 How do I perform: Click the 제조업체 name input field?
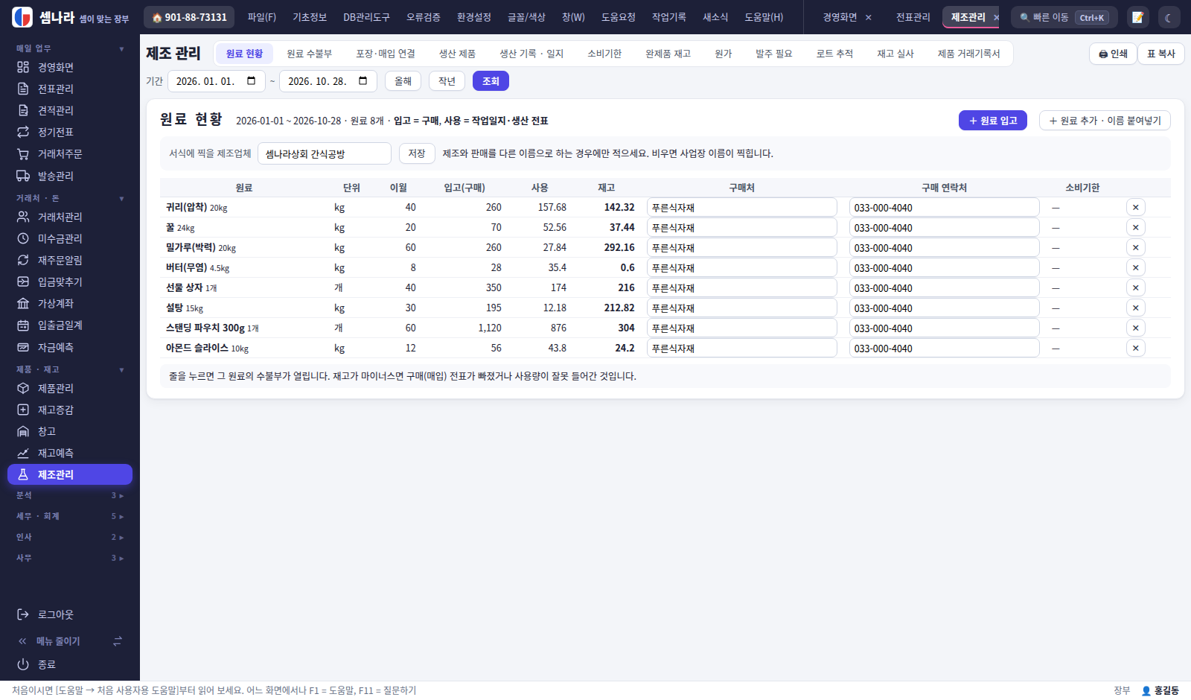tap(325, 153)
